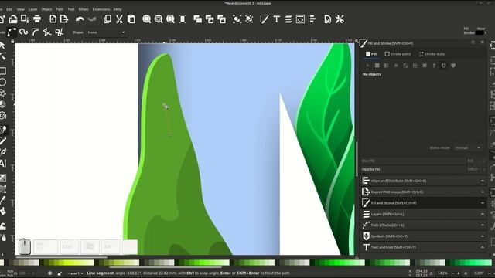Viewport: 495px width, 278px height.
Task: Select the Paint Bucket tool
Action: coord(2,211)
